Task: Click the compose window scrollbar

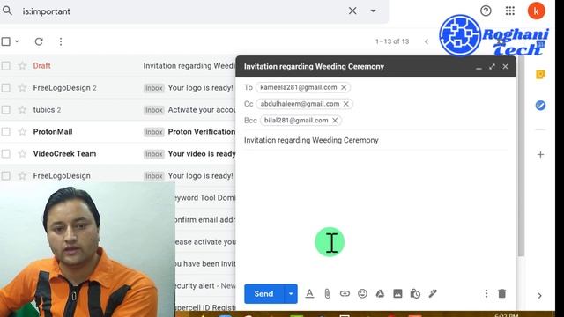Action: point(521,157)
